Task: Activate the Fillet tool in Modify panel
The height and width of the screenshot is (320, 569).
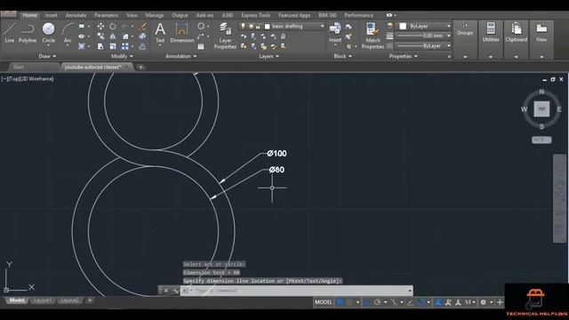Action: (125, 36)
